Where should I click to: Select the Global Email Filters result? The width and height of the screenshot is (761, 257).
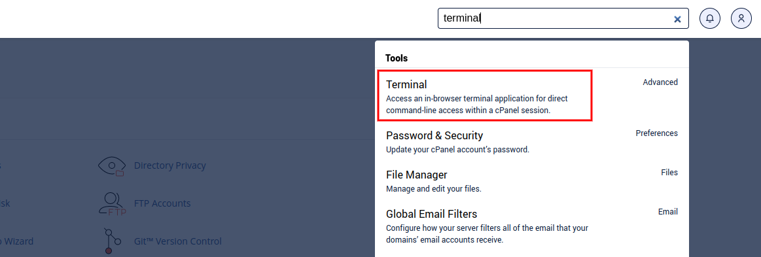point(532,226)
